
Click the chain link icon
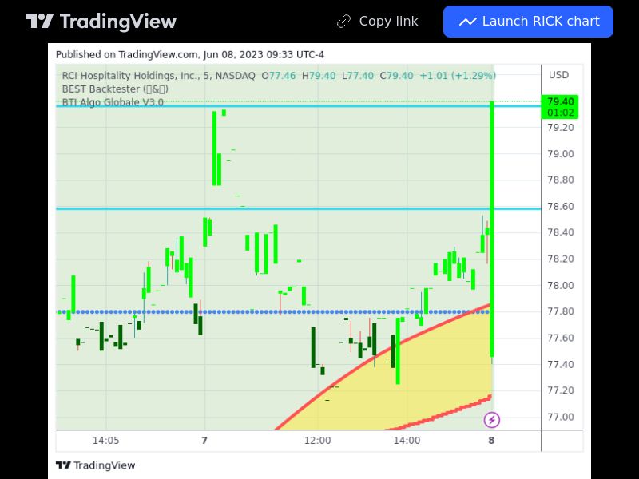[344, 22]
